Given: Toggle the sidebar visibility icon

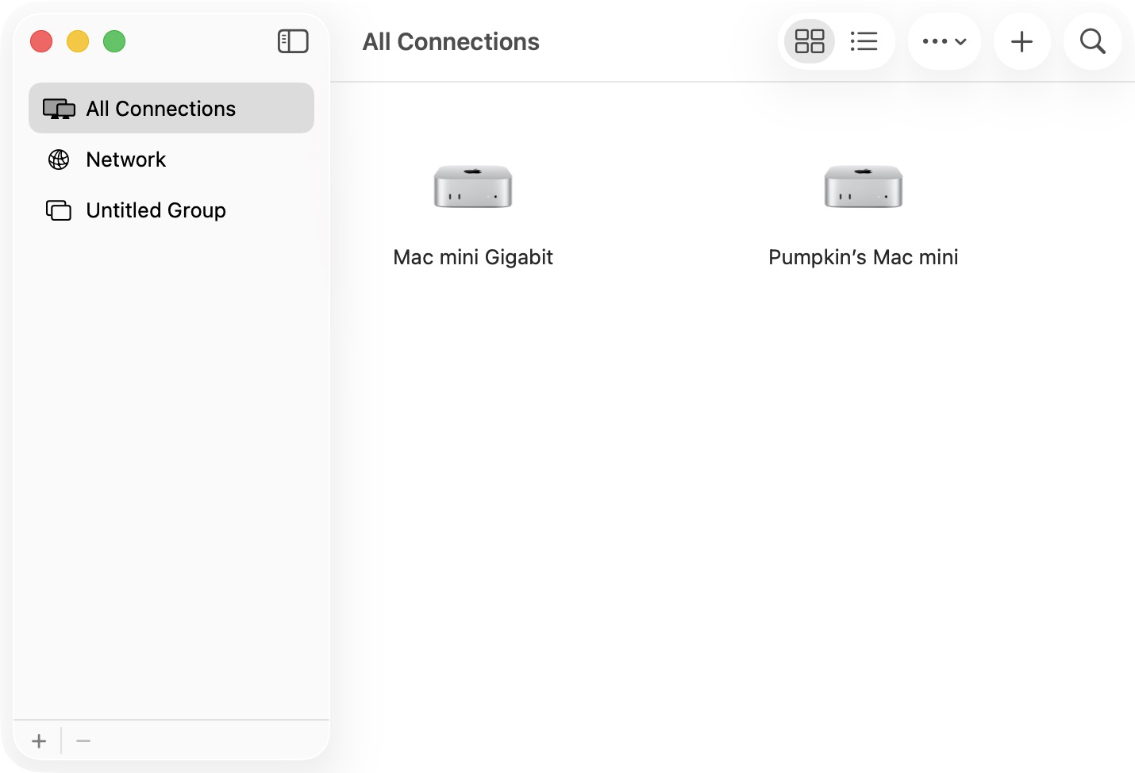Looking at the screenshot, I should click(293, 40).
